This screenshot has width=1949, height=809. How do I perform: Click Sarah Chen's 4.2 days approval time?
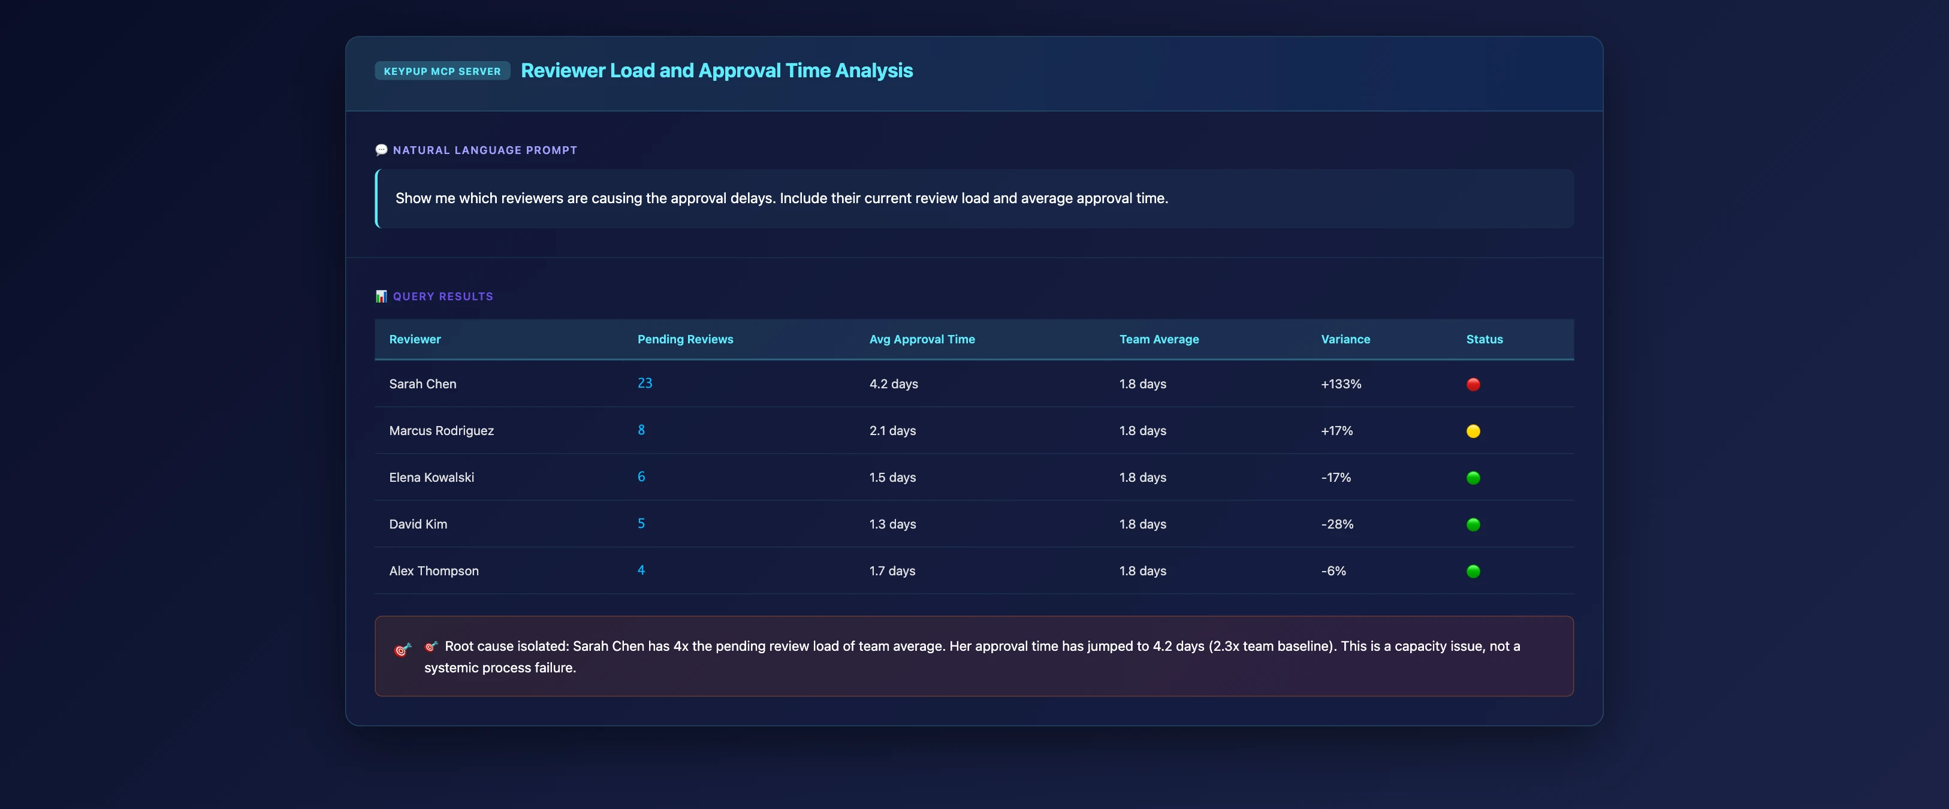click(x=893, y=384)
